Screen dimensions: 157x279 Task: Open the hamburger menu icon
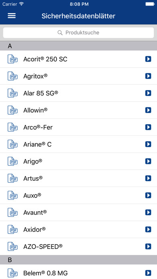tap(12, 16)
